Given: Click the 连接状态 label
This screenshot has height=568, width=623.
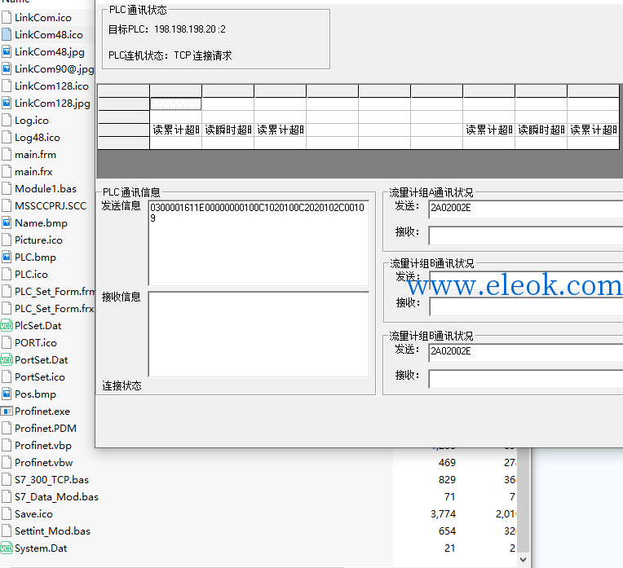Looking at the screenshot, I should pos(122,385).
